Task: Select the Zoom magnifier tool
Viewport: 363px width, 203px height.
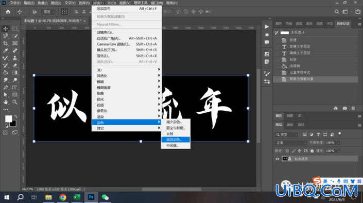Action: coord(15,102)
